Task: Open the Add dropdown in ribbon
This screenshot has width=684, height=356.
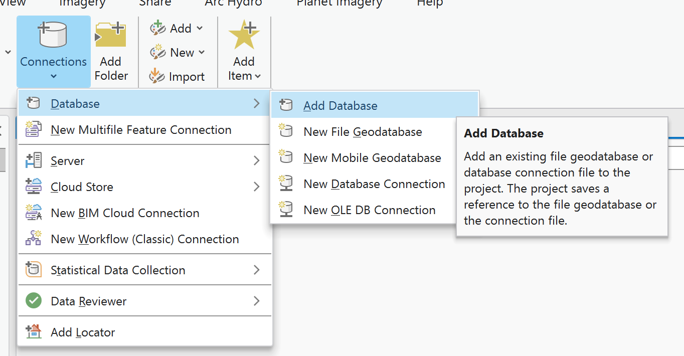Action: (199, 29)
